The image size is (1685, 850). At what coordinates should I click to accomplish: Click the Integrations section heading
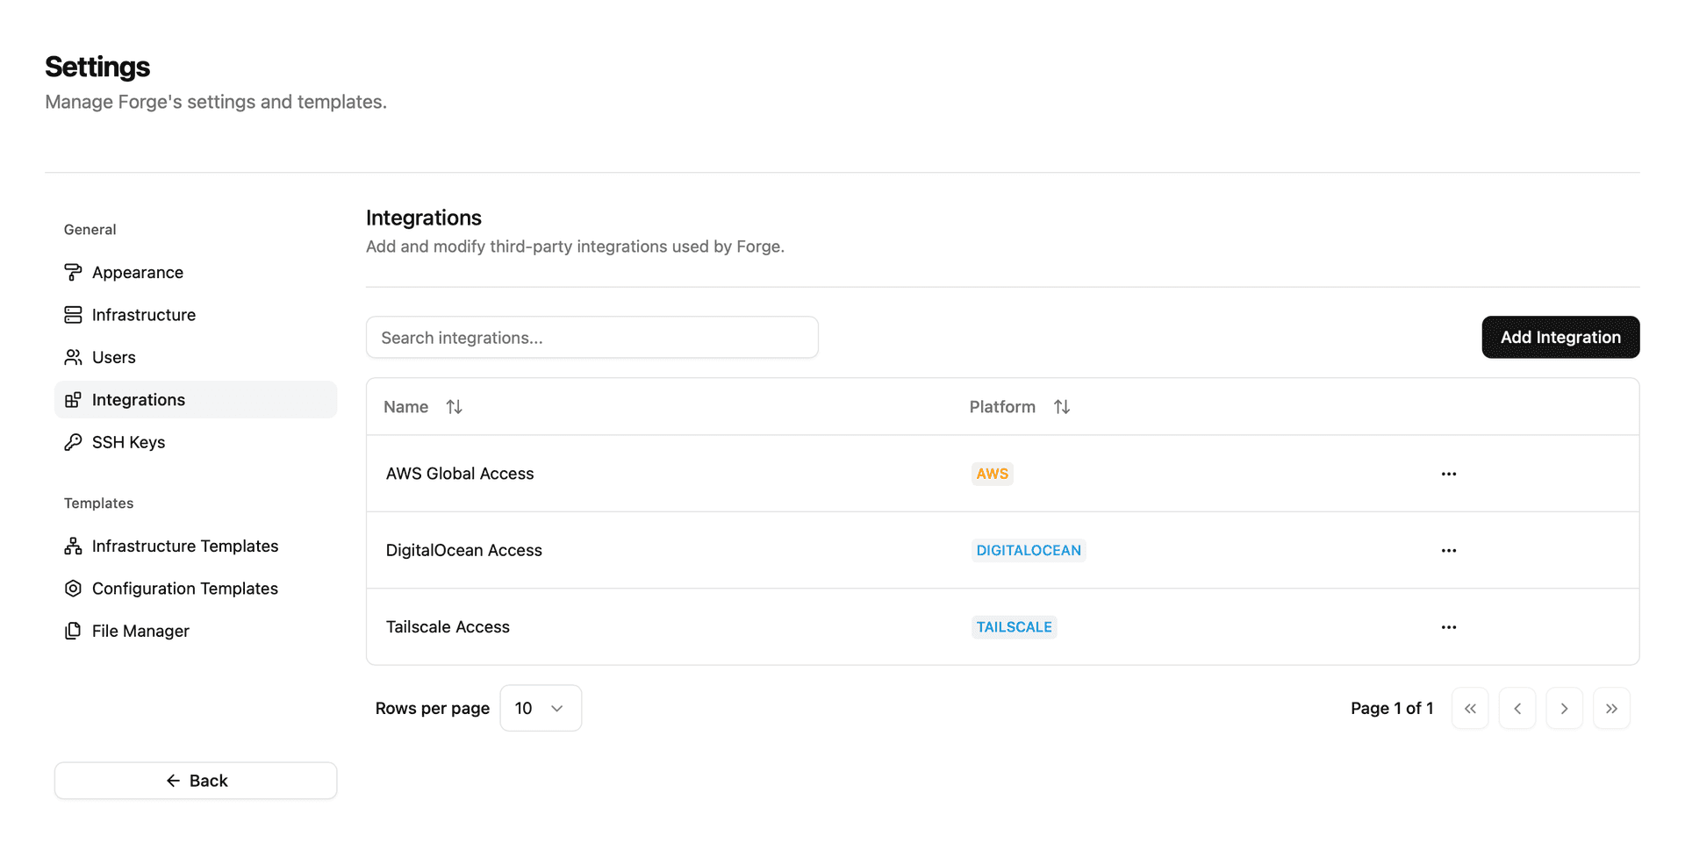click(x=424, y=218)
